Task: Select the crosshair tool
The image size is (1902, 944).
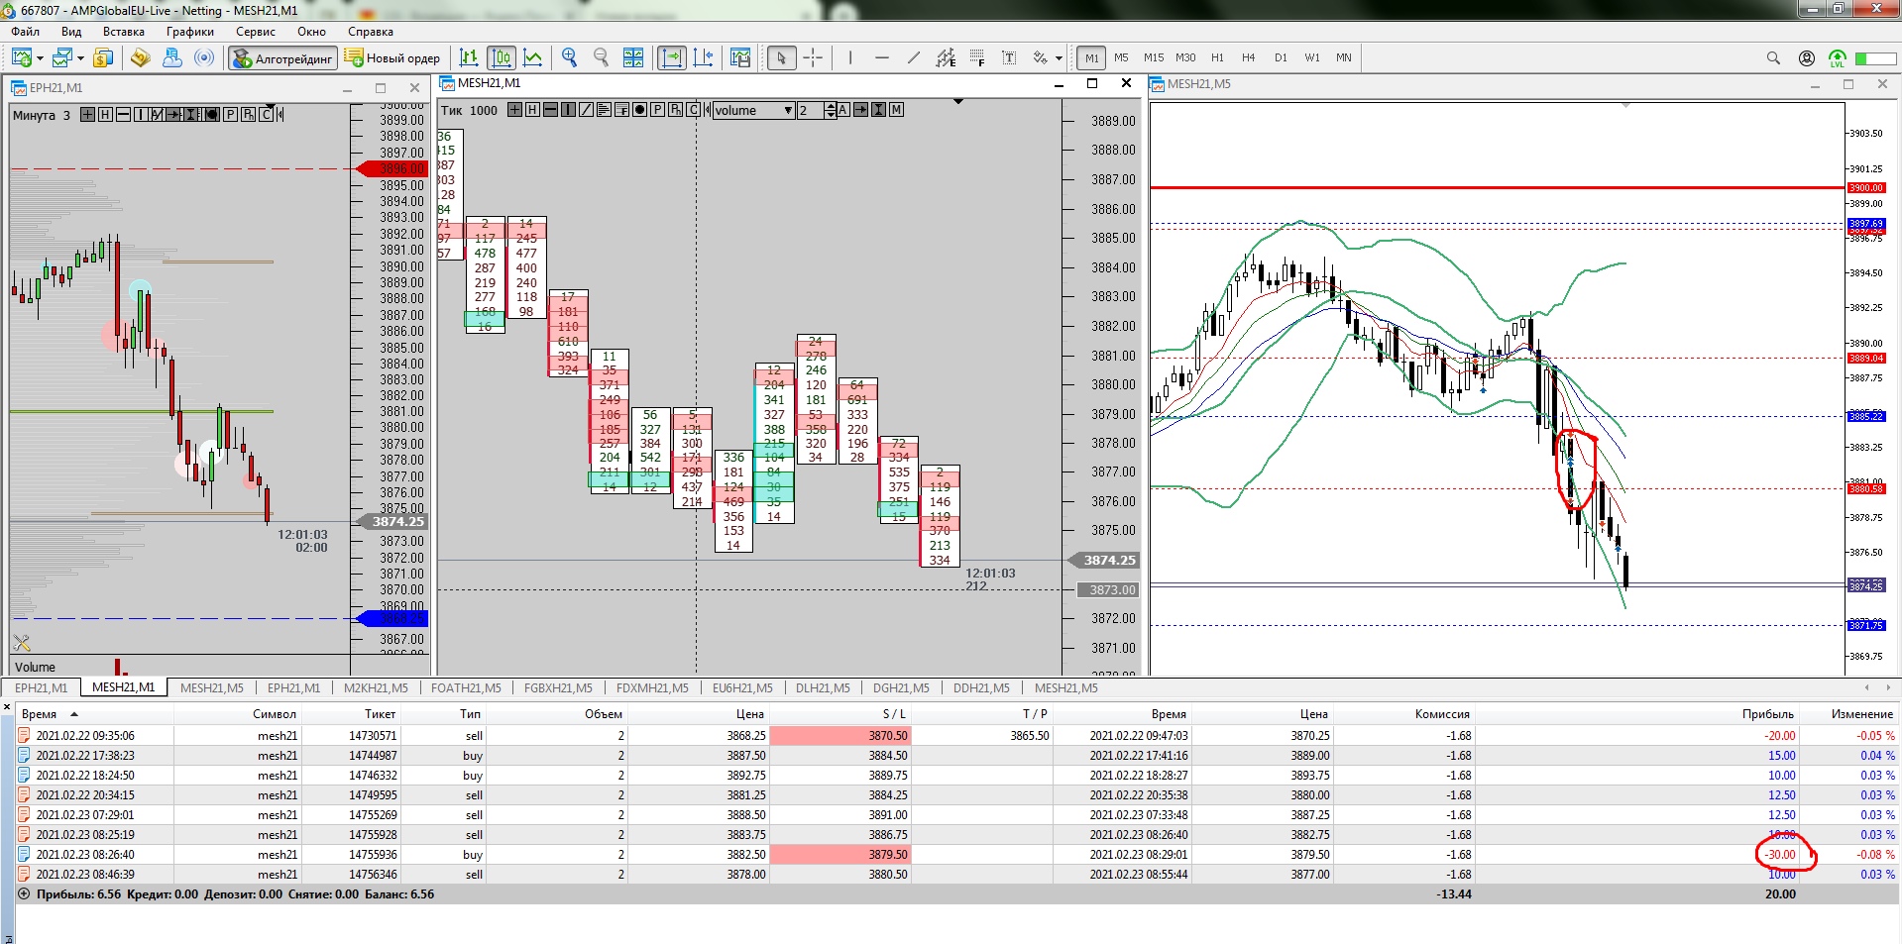Action: click(x=813, y=57)
